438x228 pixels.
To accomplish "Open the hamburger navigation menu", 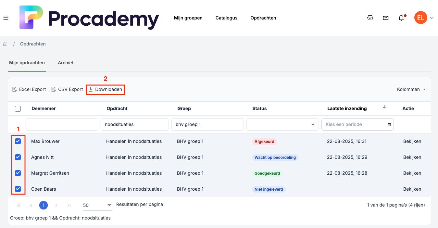I will [x=6, y=18].
